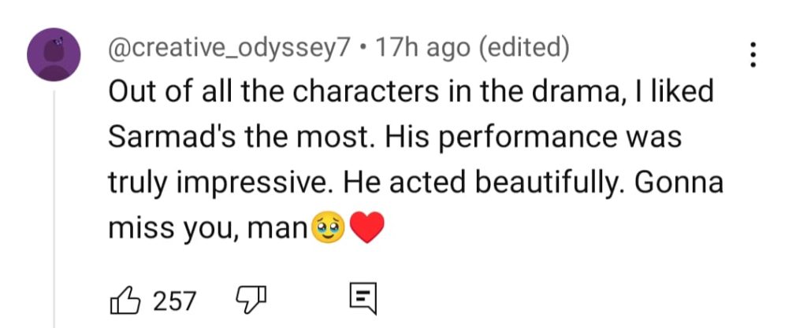
Task: Tap the pleading face emoji
Action: click(329, 228)
